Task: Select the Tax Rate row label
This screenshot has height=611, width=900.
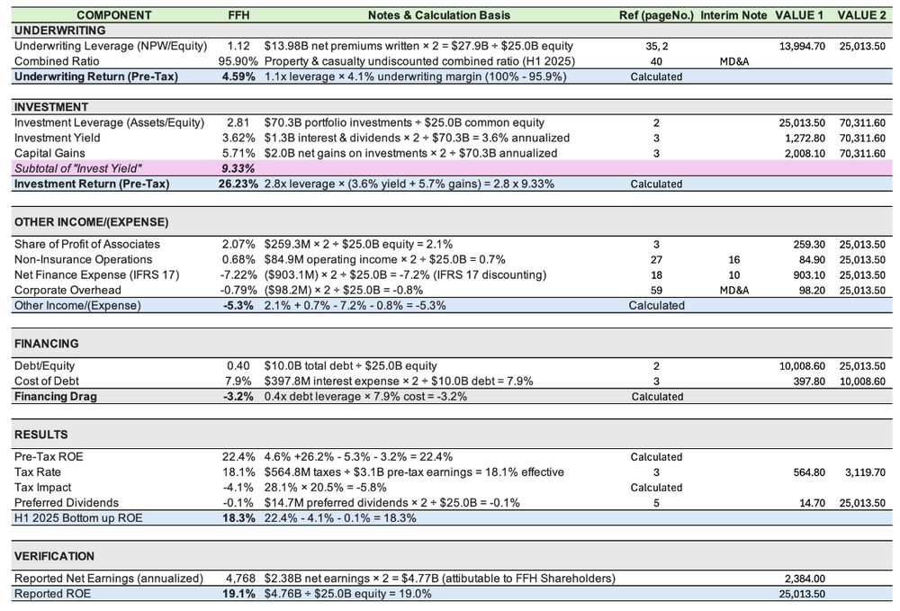Action: click(37, 472)
